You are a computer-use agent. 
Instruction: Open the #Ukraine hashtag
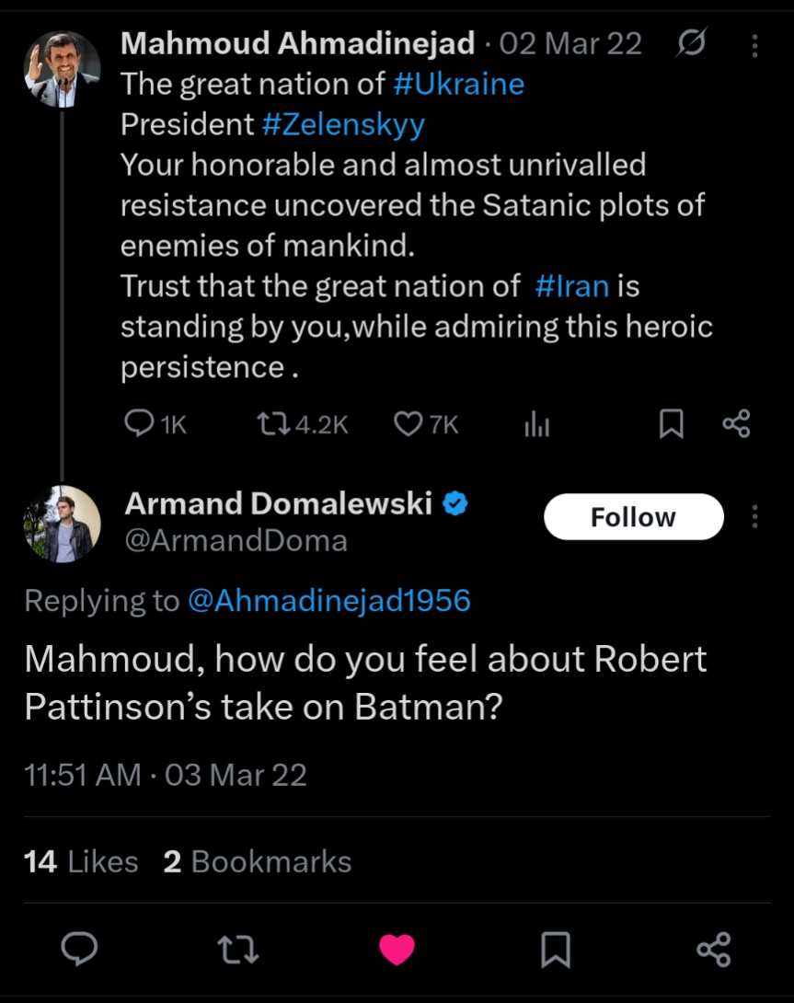click(x=458, y=85)
